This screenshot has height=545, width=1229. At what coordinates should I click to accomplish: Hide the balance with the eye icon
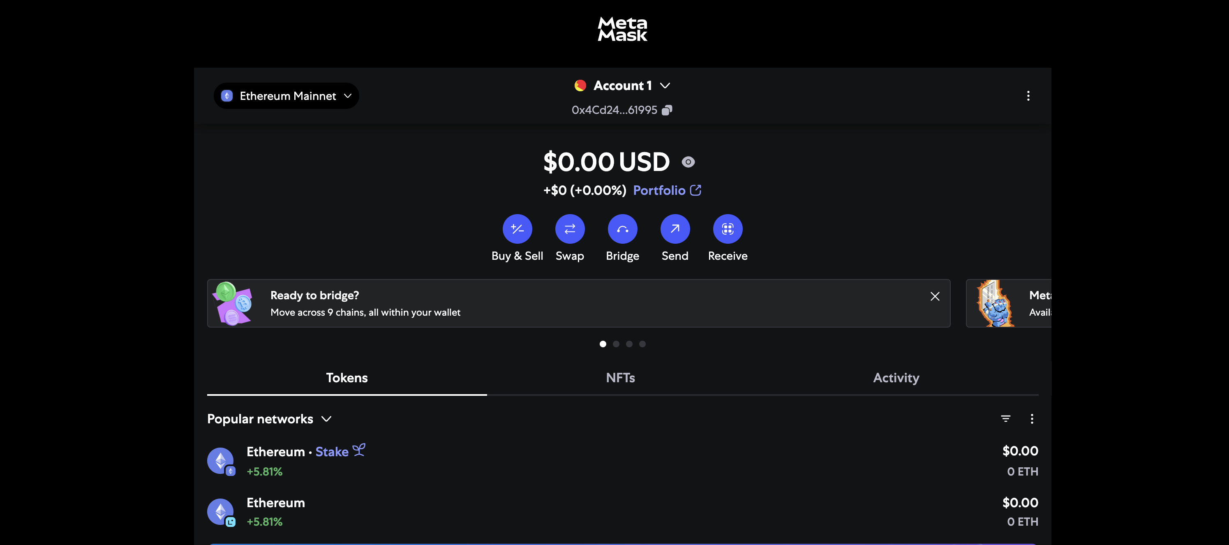click(x=688, y=162)
